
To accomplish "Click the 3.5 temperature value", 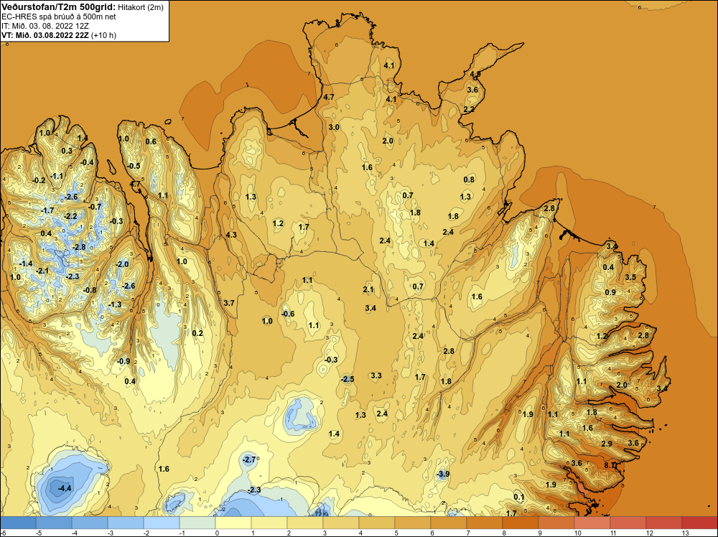I will [x=630, y=277].
